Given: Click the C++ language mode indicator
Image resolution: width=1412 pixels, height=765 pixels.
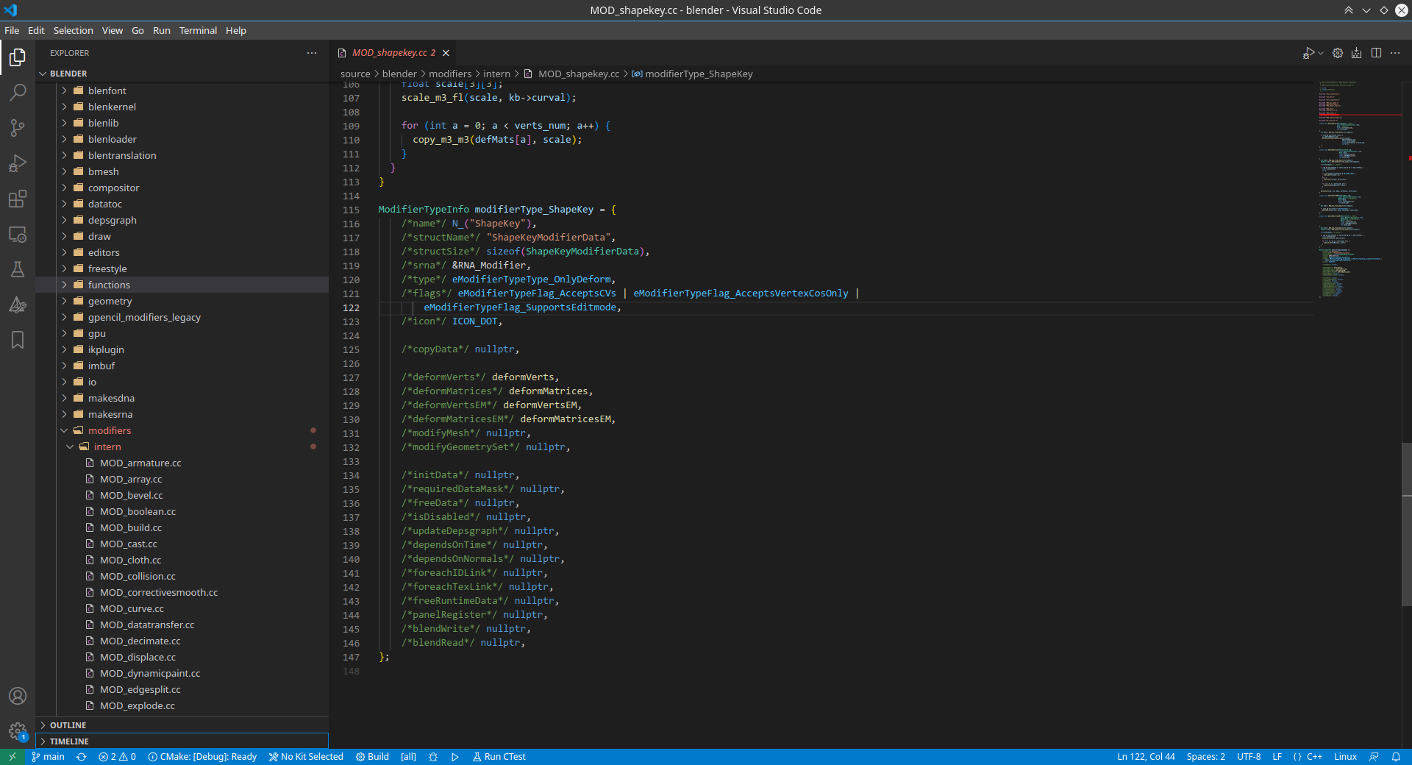Looking at the screenshot, I should pos(1314,757).
